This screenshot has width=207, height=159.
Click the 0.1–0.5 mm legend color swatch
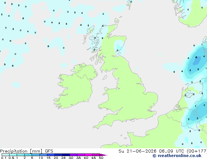(x=6, y=155)
